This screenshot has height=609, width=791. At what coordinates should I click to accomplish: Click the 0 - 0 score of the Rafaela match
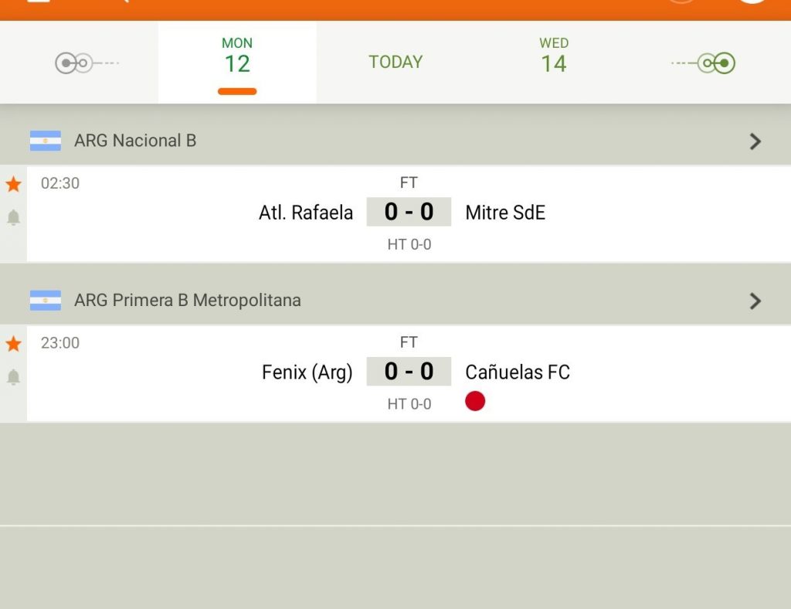coord(409,212)
